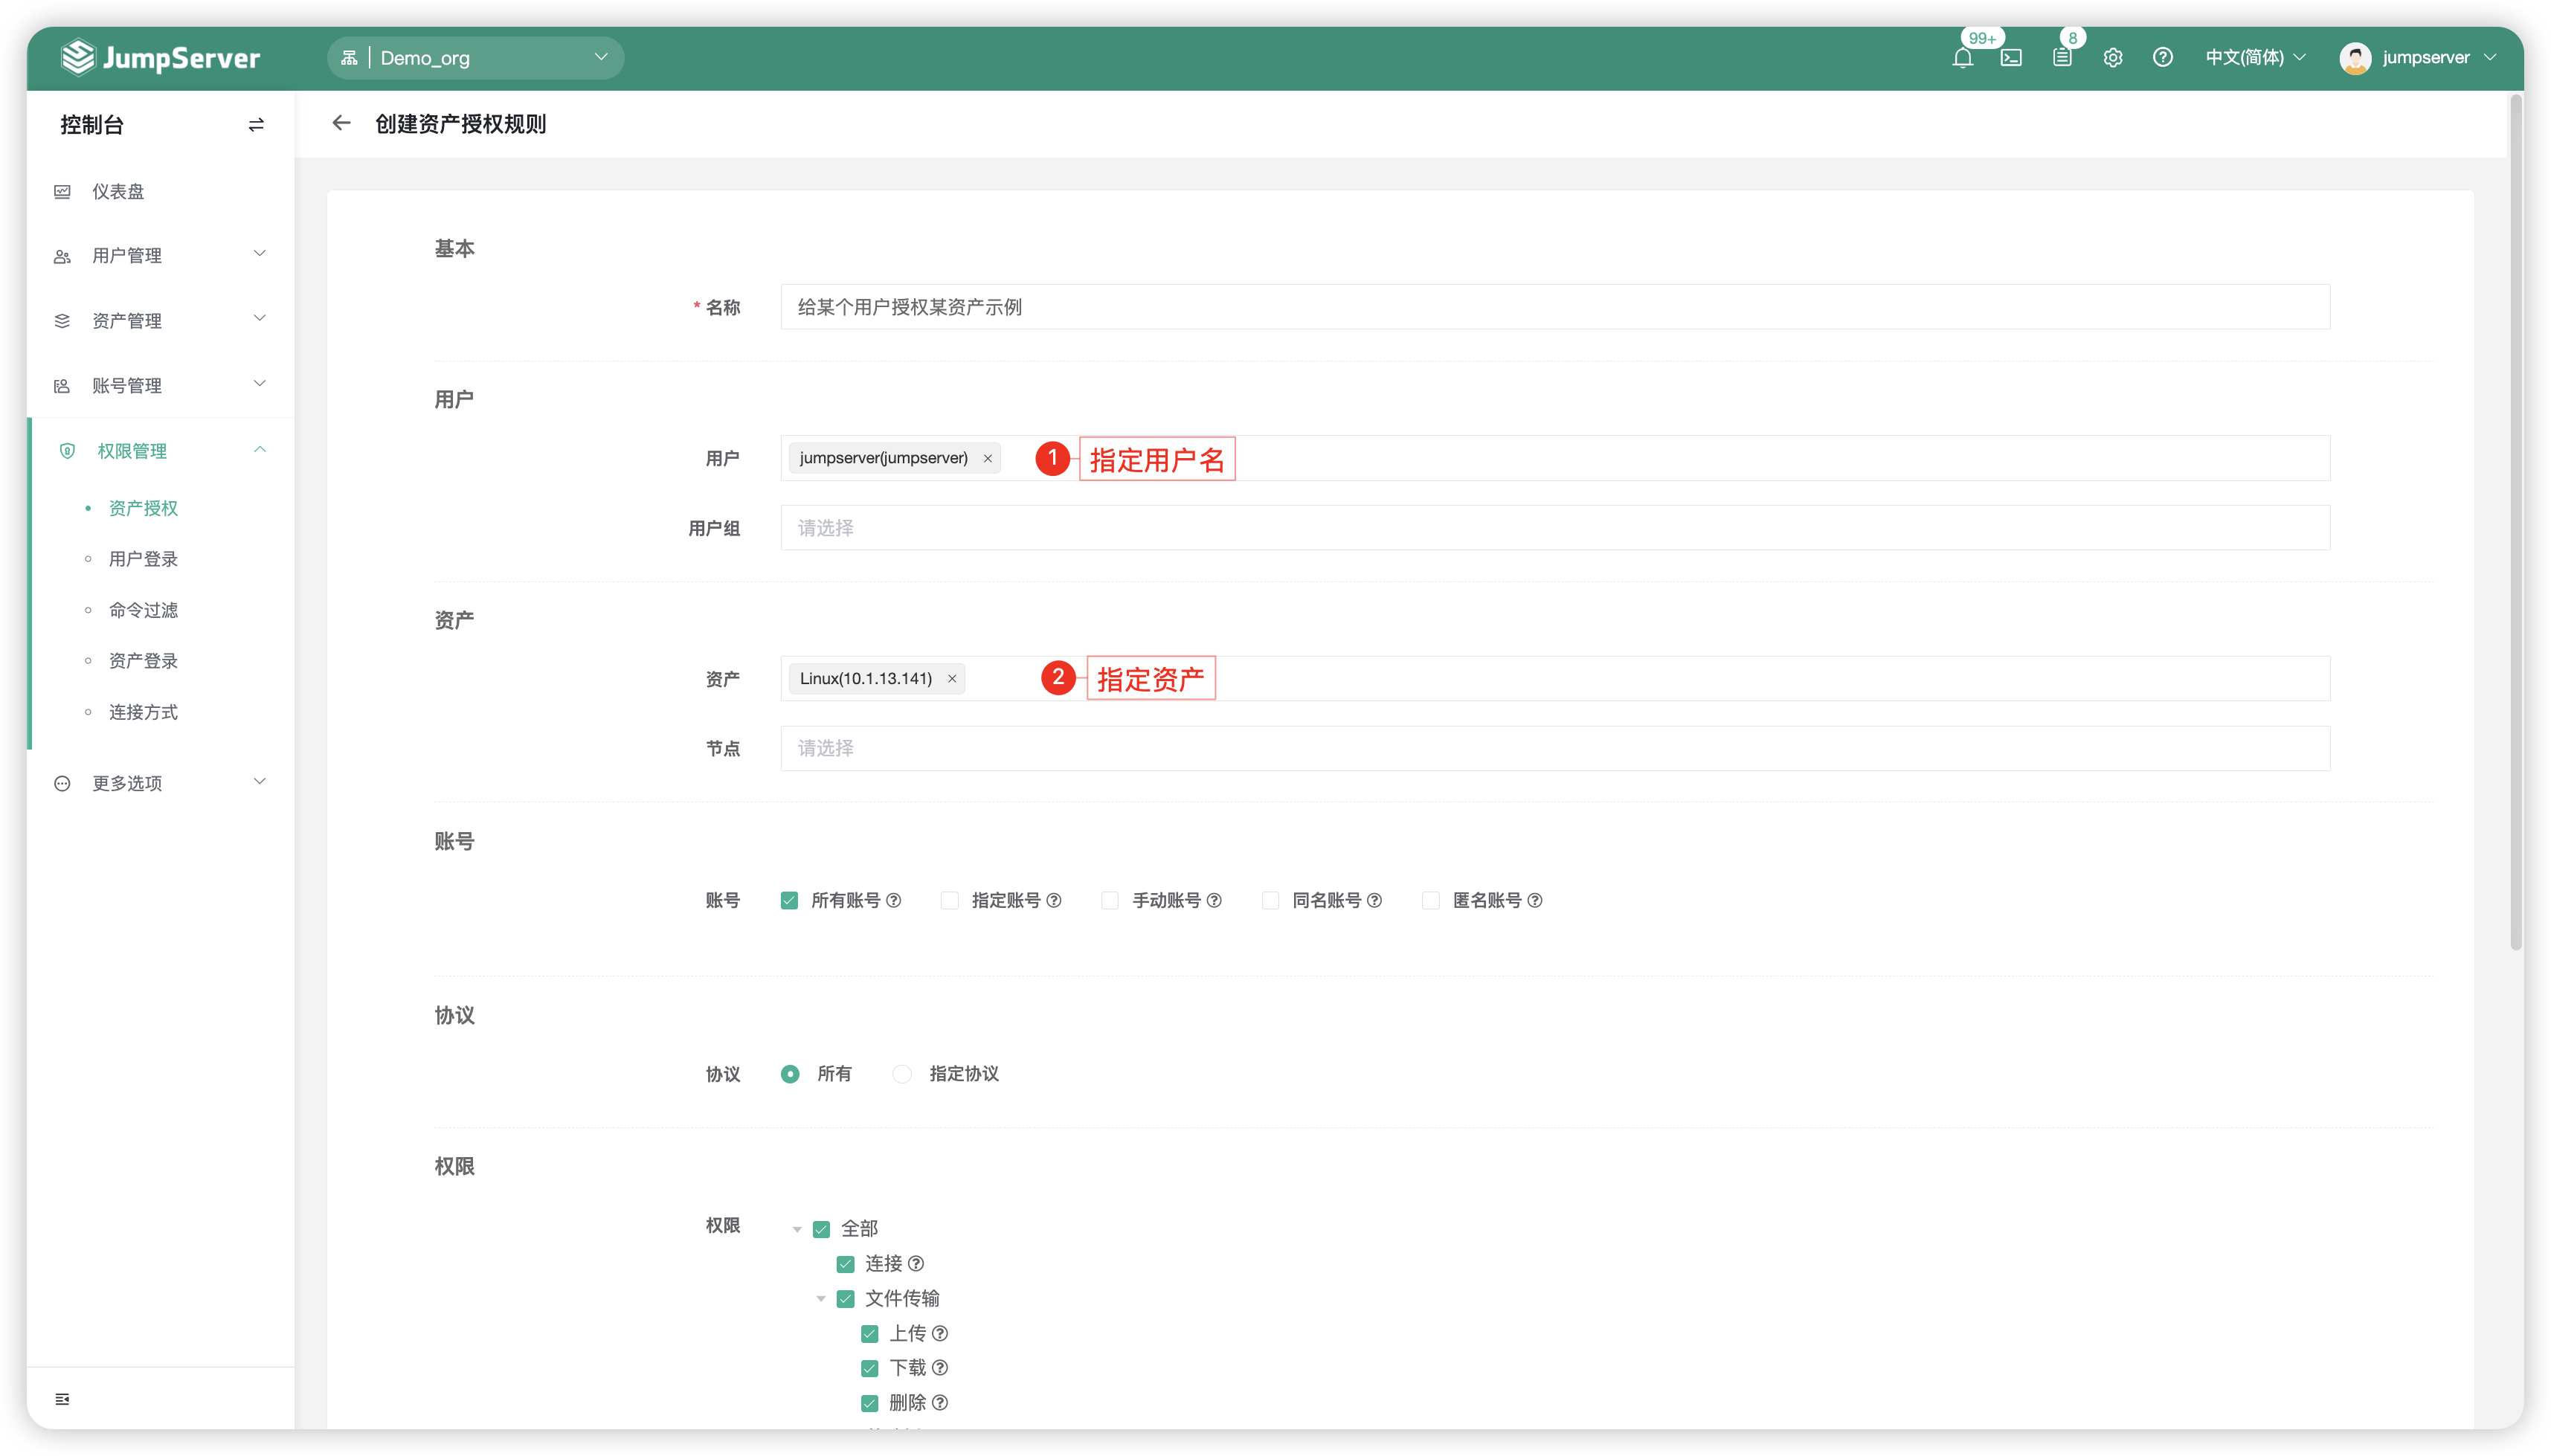
Task: Open the web terminal icon
Action: [2011, 58]
